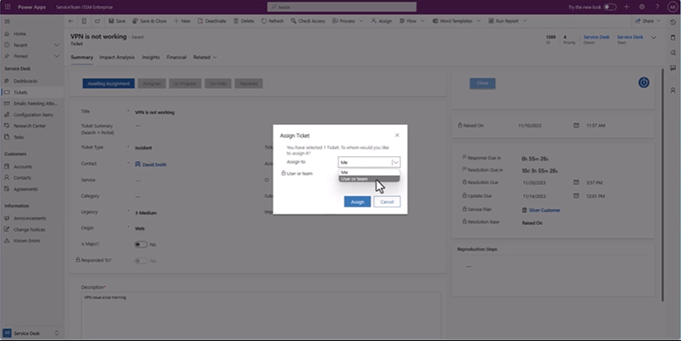The image size is (681, 341).
Task: Expand the Recent navigation group
Action: pyautogui.click(x=57, y=44)
